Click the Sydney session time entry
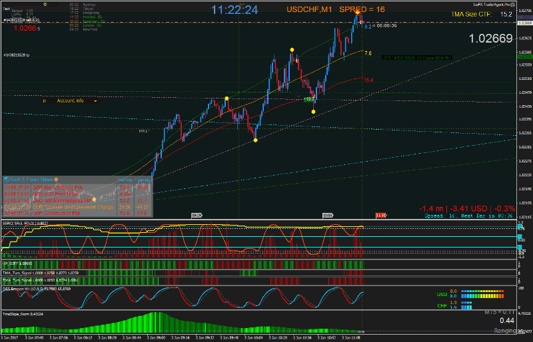533x342 pixels. tap(83, 5)
